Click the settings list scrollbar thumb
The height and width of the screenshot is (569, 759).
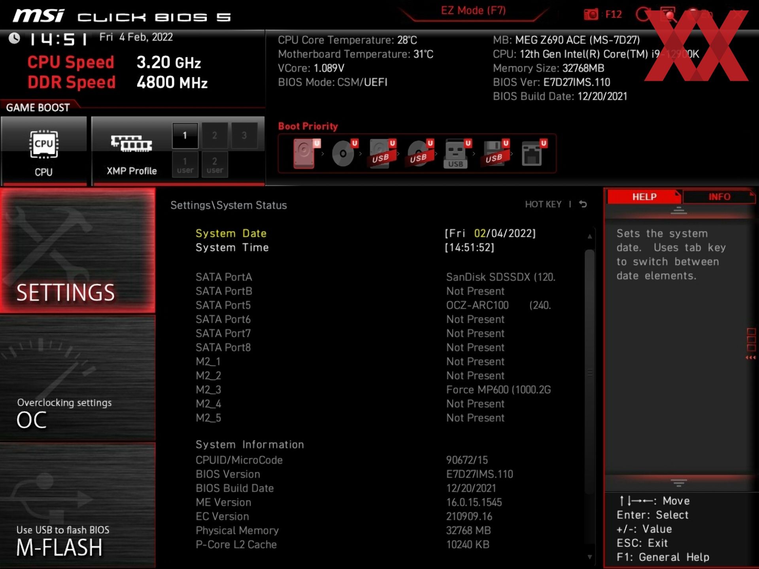pos(590,371)
